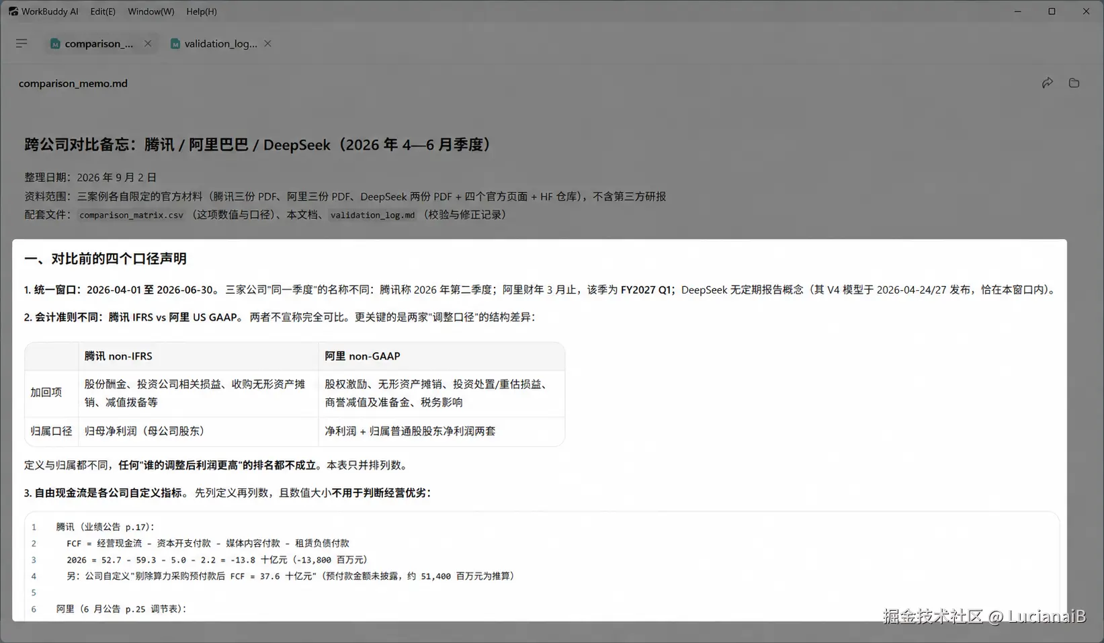This screenshot has height=643, width=1104.
Task: Click the share arrow icon
Action: pyautogui.click(x=1047, y=83)
